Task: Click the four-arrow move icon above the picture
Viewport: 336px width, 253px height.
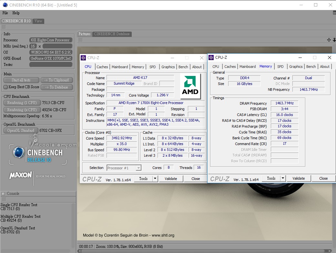Action: [329, 40]
